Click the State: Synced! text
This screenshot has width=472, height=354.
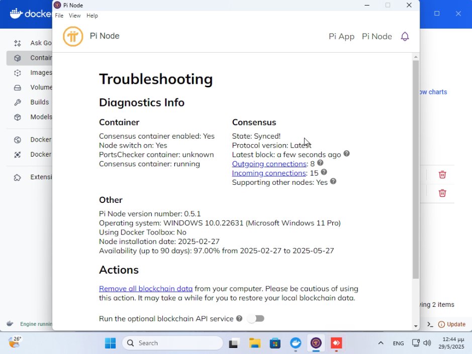click(x=256, y=136)
